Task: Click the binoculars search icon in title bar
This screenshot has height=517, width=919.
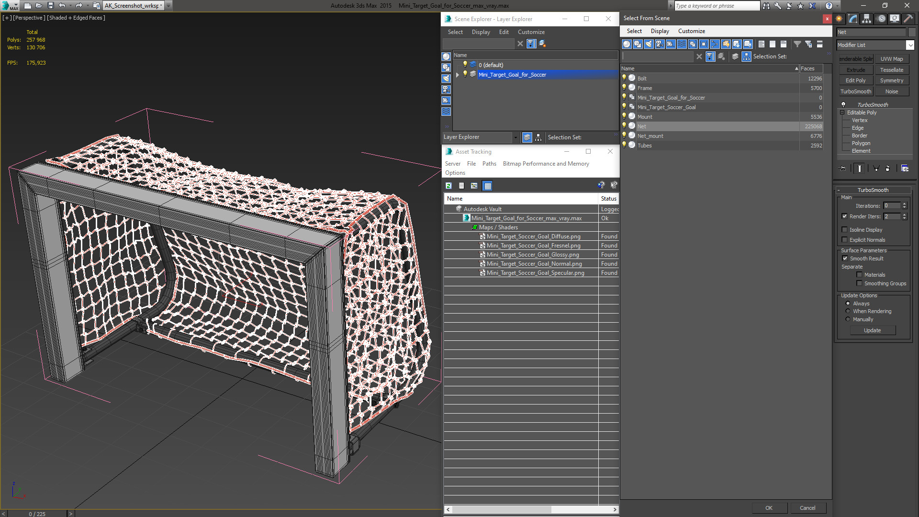Action: [766, 6]
